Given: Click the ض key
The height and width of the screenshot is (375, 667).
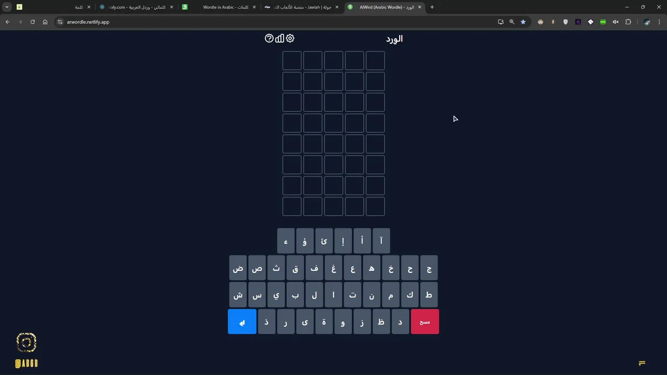Looking at the screenshot, I should pyautogui.click(x=238, y=268).
